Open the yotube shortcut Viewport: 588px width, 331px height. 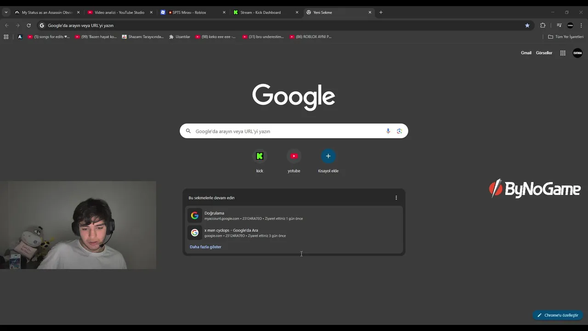click(x=294, y=161)
